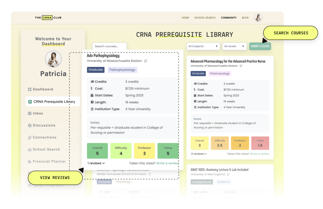Go to HOME in the top navigation
Screen dimensions: 323x209
(x=185, y=18)
